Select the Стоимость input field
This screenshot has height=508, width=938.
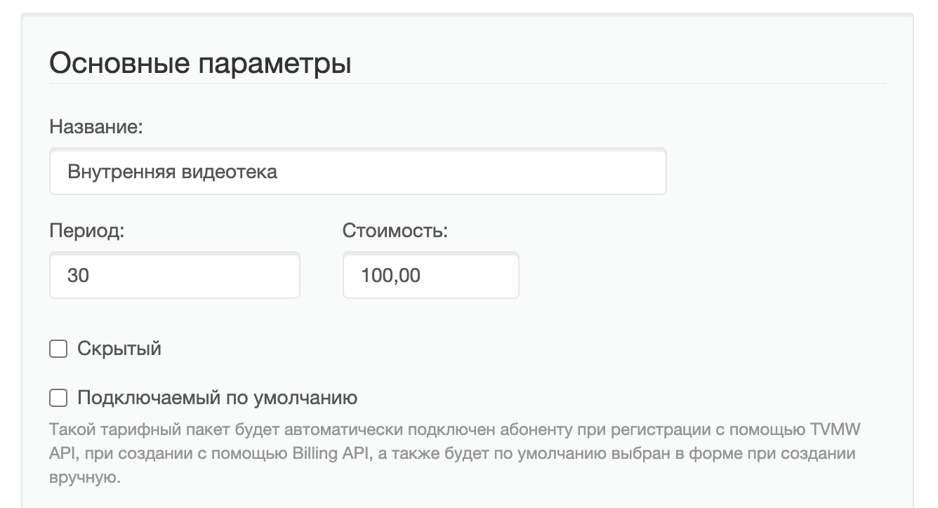pos(431,275)
